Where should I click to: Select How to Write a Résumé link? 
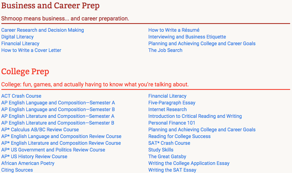point(174,30)
